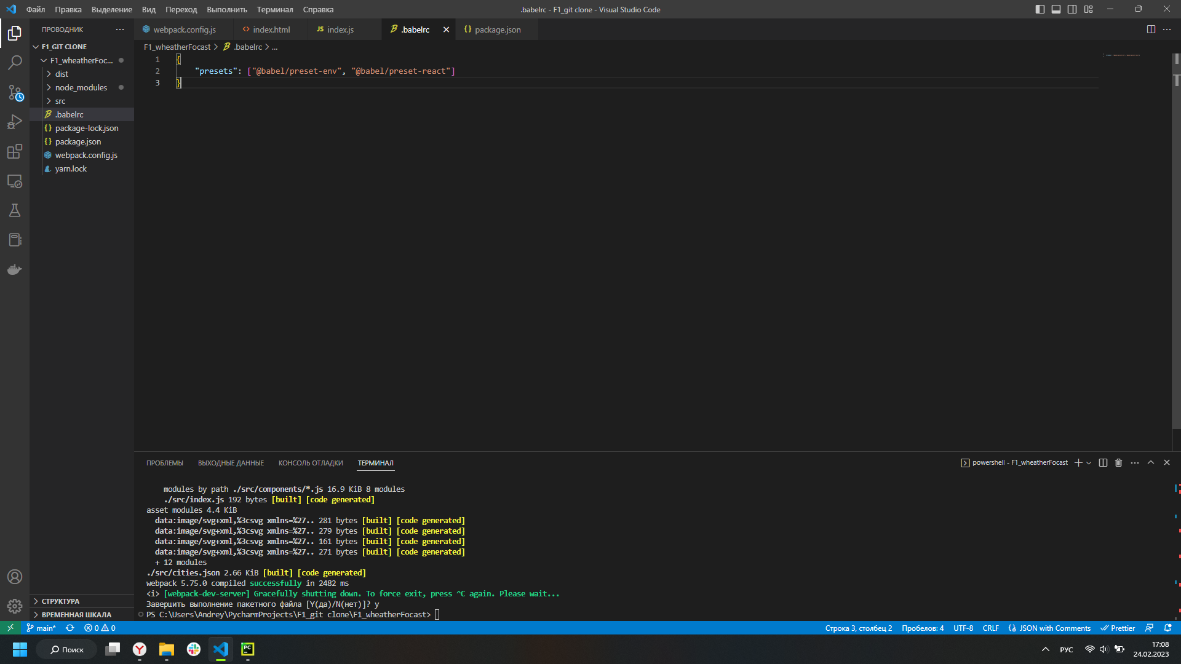Open the Выполнить menu
Viewport: 1181px width, 664px height.
[227, 9]
